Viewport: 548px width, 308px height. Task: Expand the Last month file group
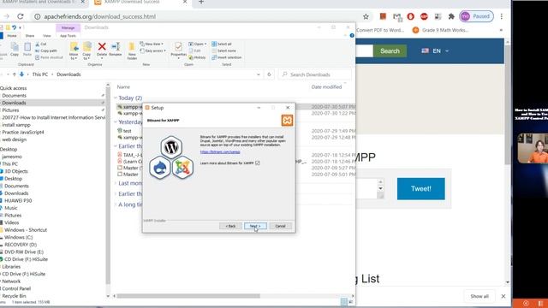[116, 183]
